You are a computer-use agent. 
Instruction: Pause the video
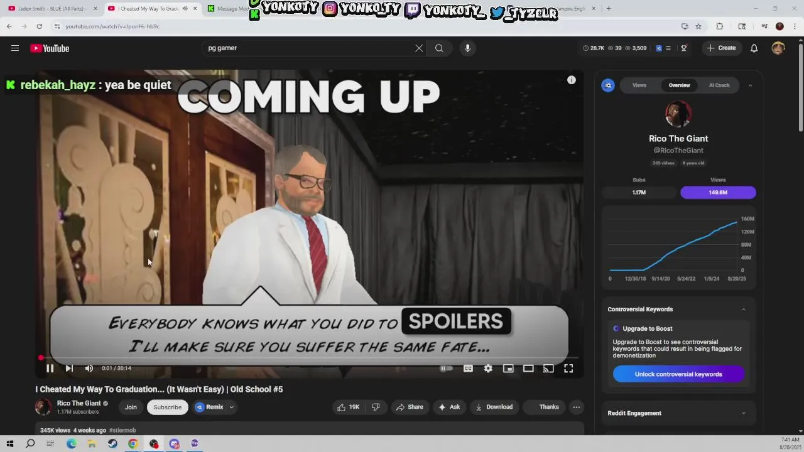[50, 369]
